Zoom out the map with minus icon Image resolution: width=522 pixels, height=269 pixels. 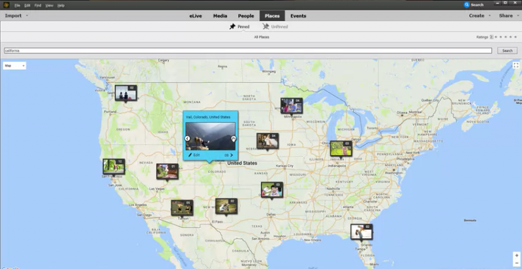point(516,263)
